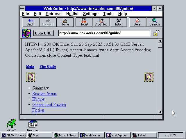Open the Tools menu
The height and width of the screenshot is (139, 186).
tap(108, 14)
